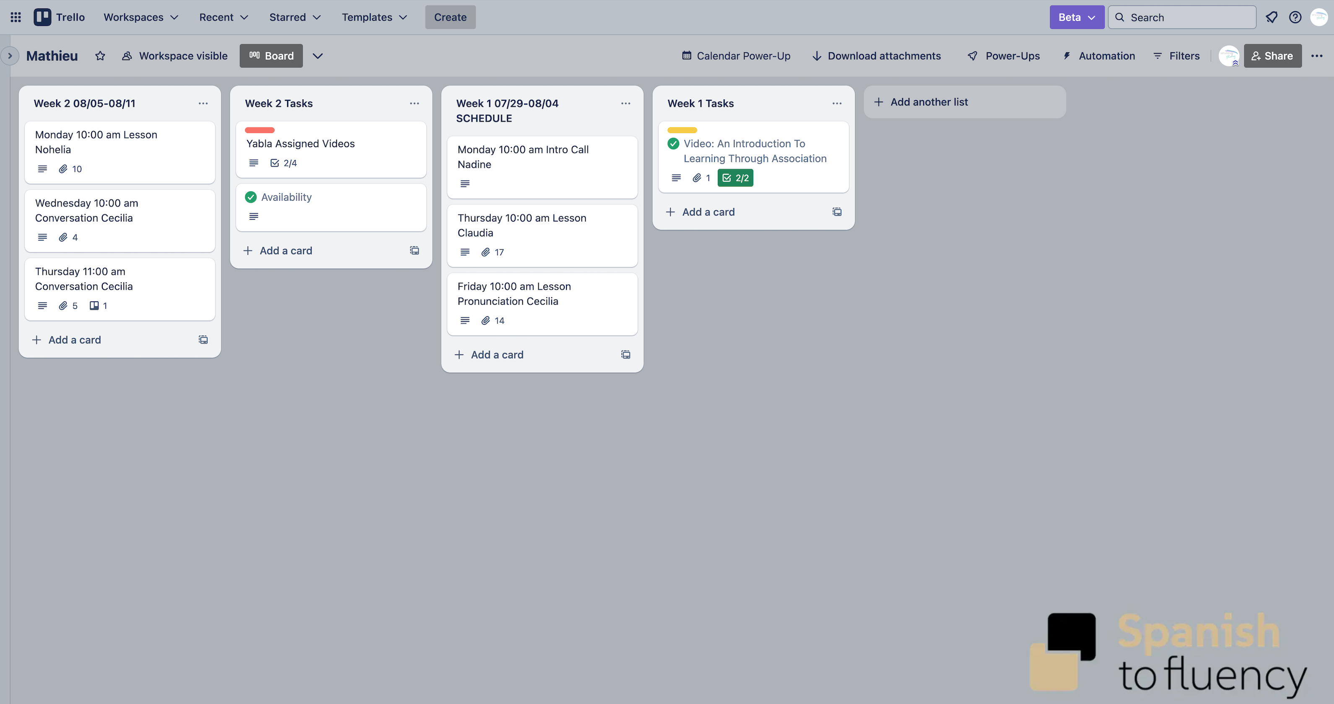Expand the left sidebar arrow

10,56
